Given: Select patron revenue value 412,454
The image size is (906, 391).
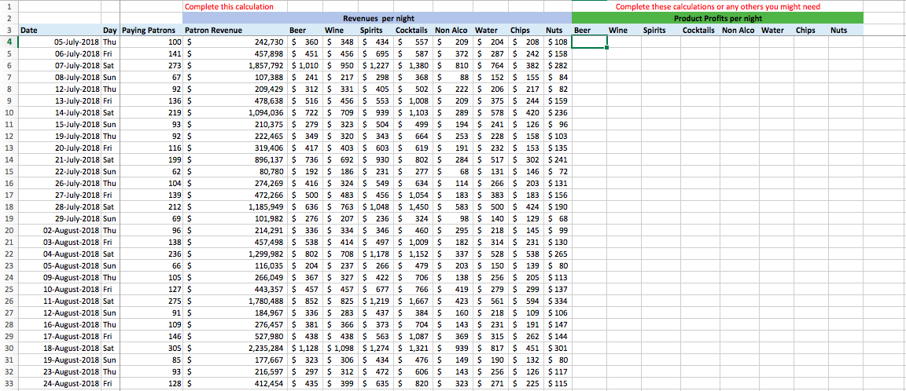Looking at the screenshot, I should [234, 383].
